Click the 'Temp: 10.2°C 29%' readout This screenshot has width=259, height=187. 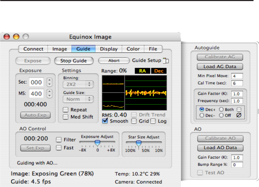pyautogui.click(x=137, y=174)
